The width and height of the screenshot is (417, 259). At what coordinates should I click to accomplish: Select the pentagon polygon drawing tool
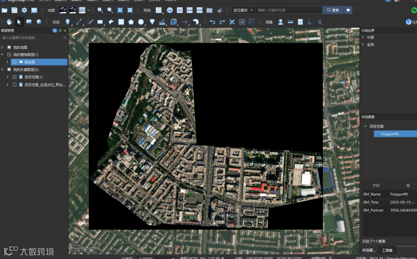pos(131,22)
